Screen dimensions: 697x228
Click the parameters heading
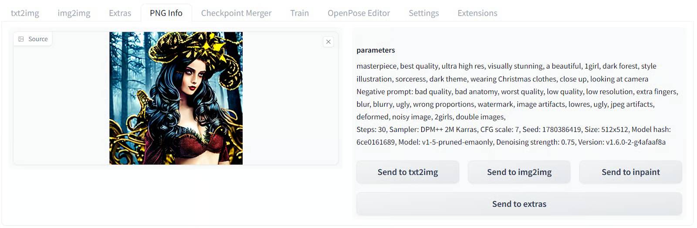point(376,50)
